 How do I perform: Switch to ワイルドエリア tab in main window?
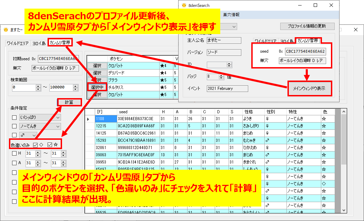(18, 43)
